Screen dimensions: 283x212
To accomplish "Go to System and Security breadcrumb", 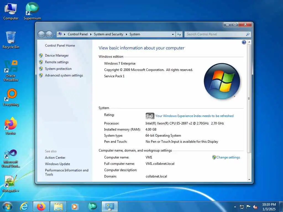I will coord(108,34).
